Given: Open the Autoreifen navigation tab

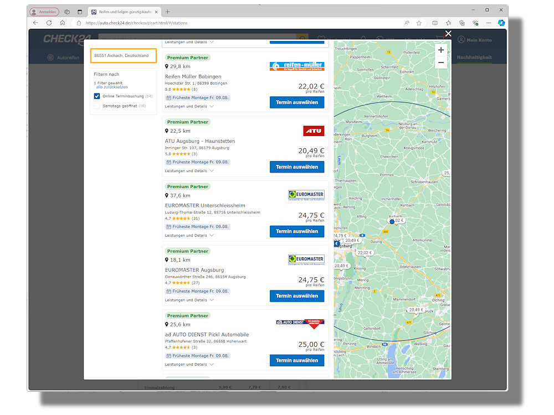Looking at the screenshot, I should coord(64,58).
